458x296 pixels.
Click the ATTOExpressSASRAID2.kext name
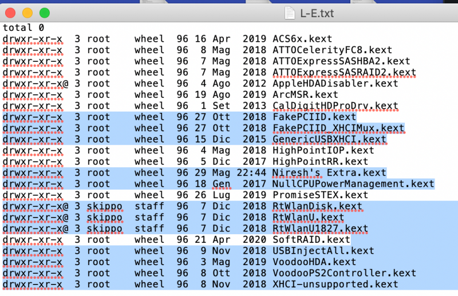click(x=344, y=72)
